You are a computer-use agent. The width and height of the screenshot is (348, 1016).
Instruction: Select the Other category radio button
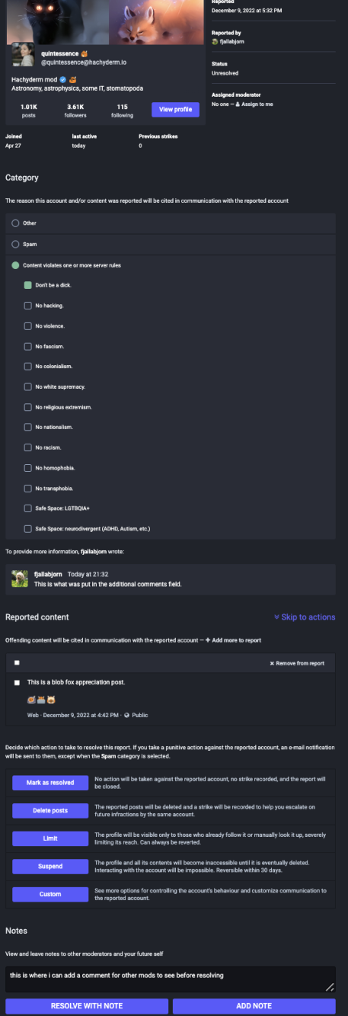tap(15, 223)
